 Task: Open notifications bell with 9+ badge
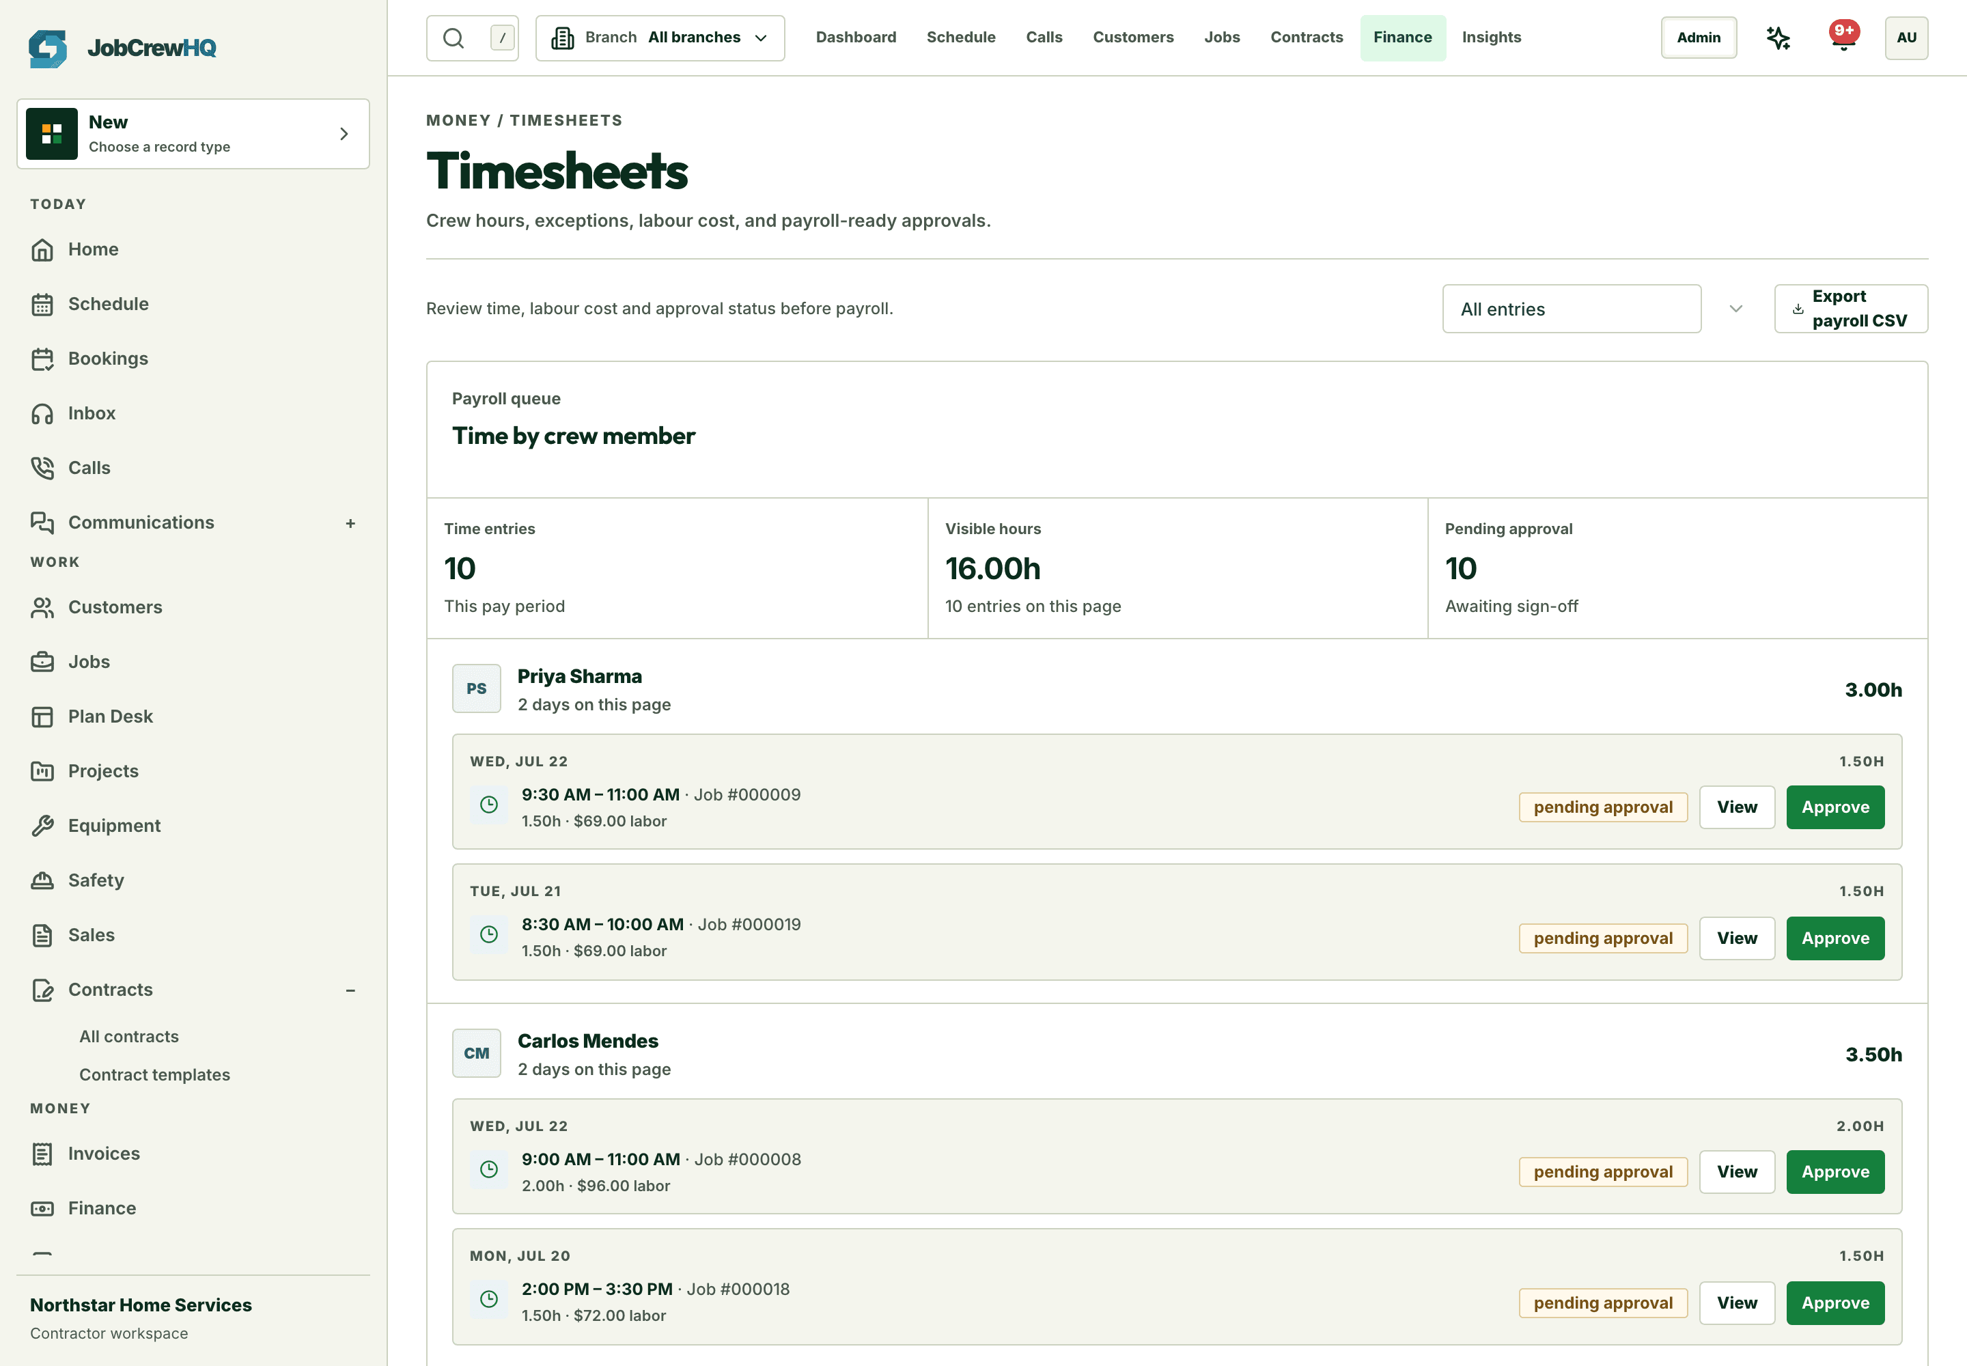tap(1844, 38)
